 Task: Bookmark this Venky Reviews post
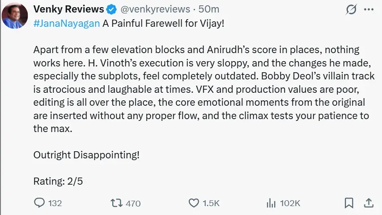349,203
